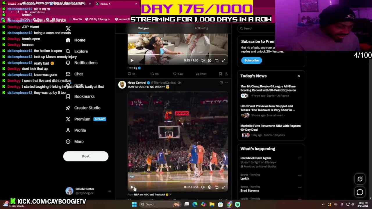The image size is (372, 209).
Task: Open the floating messages button
Action: coord(360,192)
